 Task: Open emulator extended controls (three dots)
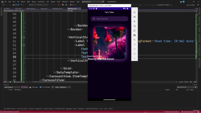pos(134,58)
